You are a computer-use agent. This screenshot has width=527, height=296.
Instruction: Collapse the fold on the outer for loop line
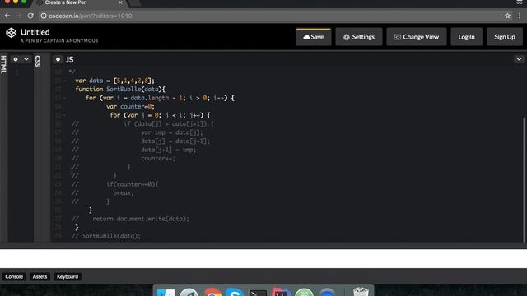[64, 98]
